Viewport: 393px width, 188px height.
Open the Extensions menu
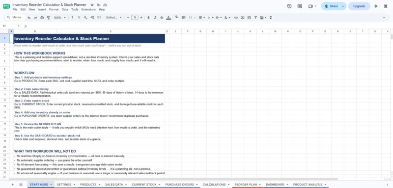point(88,9)
